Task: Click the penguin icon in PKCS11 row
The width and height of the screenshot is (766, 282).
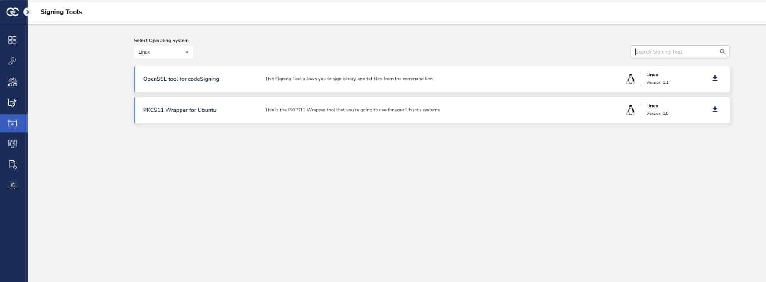Action: 631,110
